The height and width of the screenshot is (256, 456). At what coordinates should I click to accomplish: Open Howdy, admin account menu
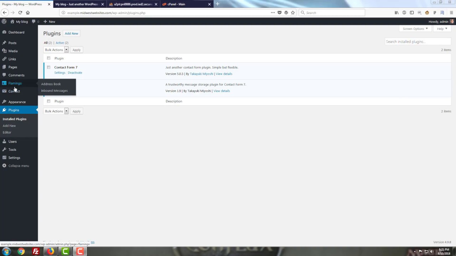pos(441,22)
